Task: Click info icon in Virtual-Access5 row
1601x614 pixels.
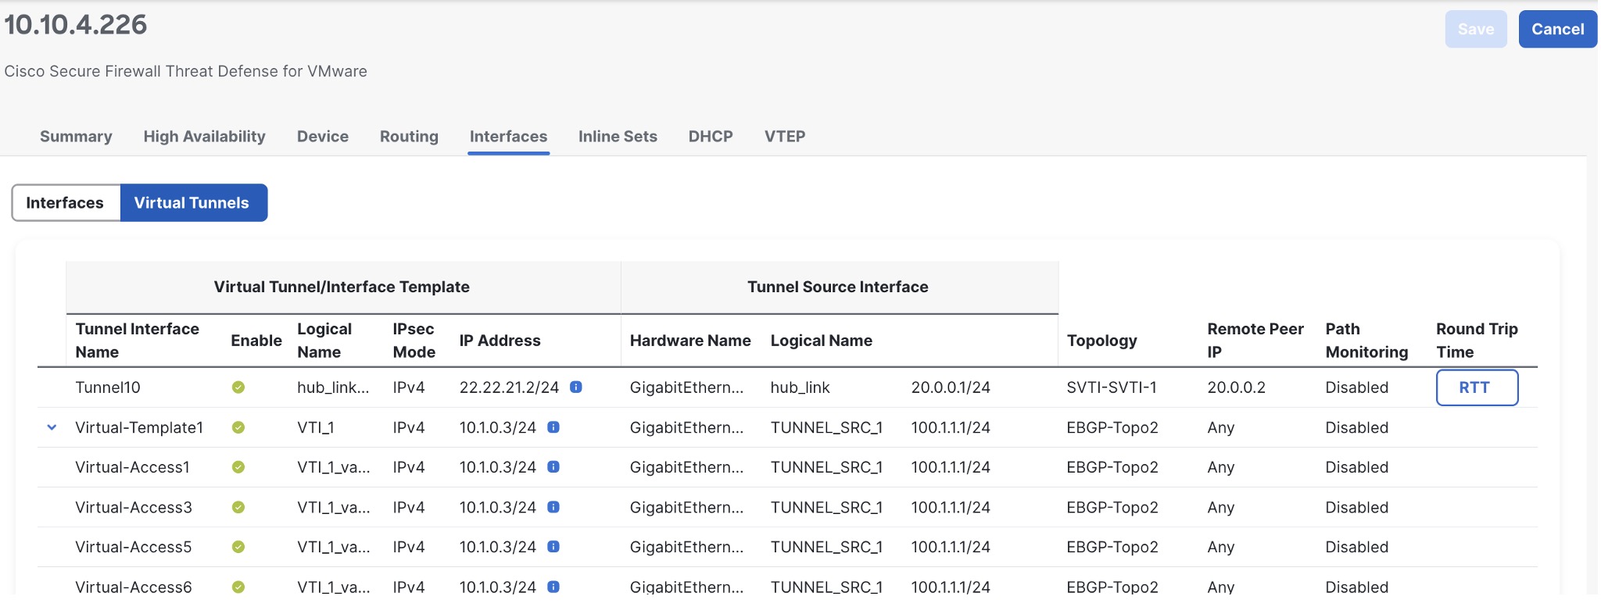Action: click(x=553, y=547)
